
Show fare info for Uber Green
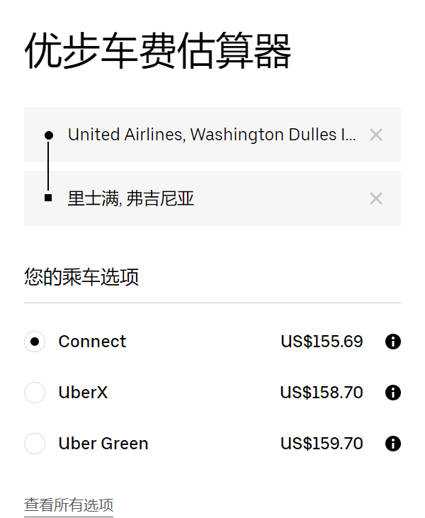(393, 444)
